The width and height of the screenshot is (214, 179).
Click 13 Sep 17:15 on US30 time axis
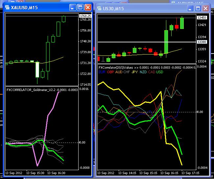[190, 173]
